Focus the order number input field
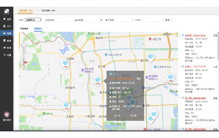Viewport: 219px width, 138px height. (152, 20)
